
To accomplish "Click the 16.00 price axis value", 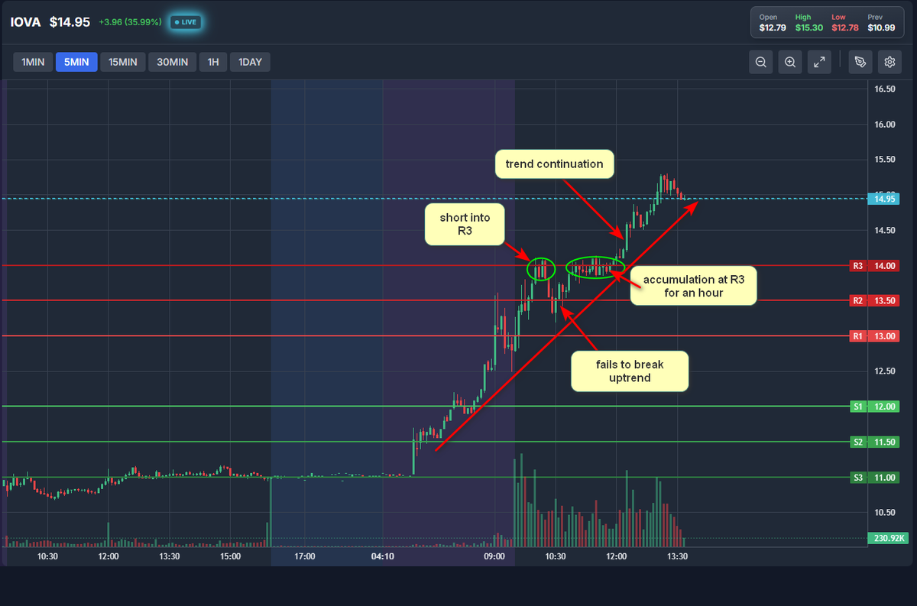I will click(x=885, y=125).
